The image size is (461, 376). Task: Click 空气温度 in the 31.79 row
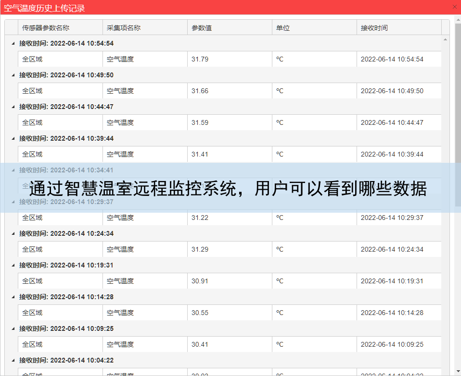120,59
